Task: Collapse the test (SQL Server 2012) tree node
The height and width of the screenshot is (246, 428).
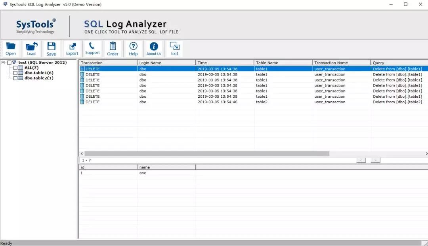Action: pyautogui.click(x=3, y=62)
